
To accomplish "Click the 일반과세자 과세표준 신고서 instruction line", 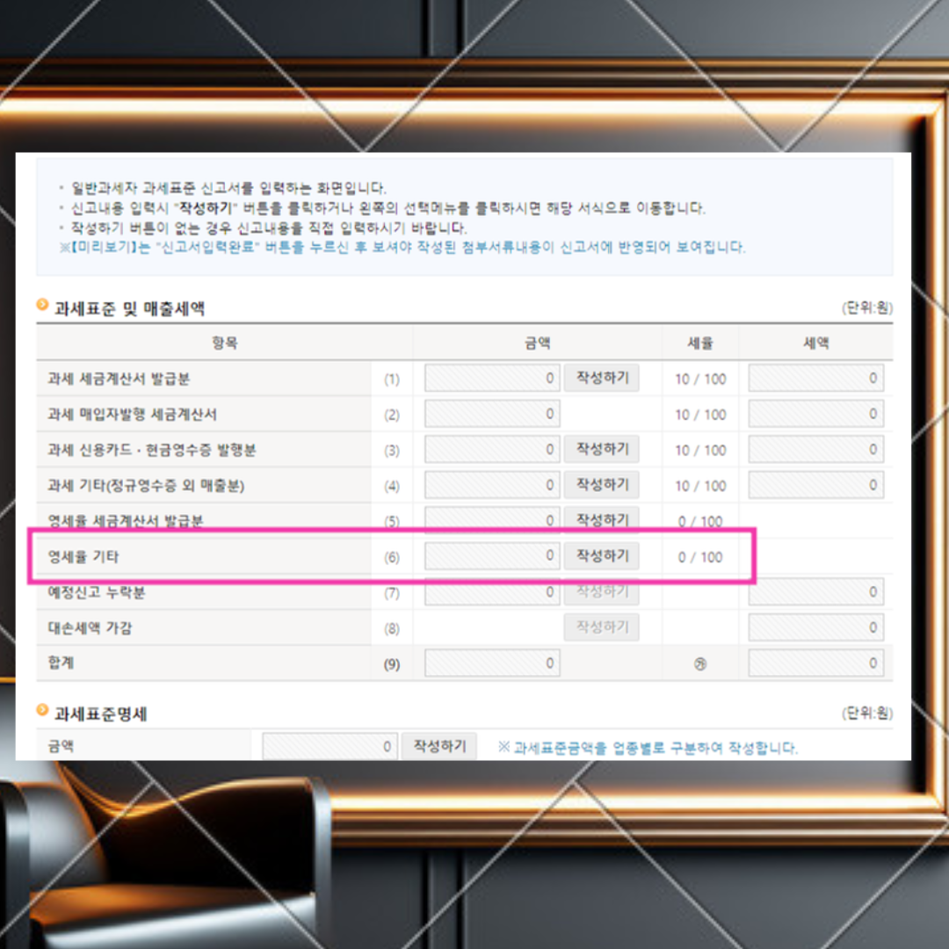I will coord(228,188).
